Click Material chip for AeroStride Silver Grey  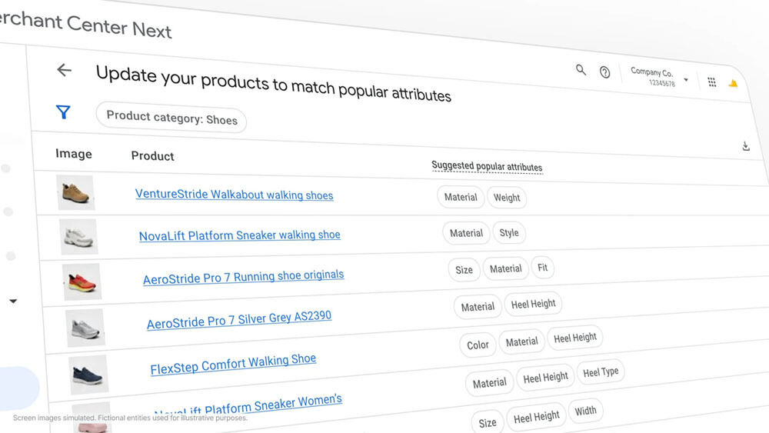pos(478,307)
